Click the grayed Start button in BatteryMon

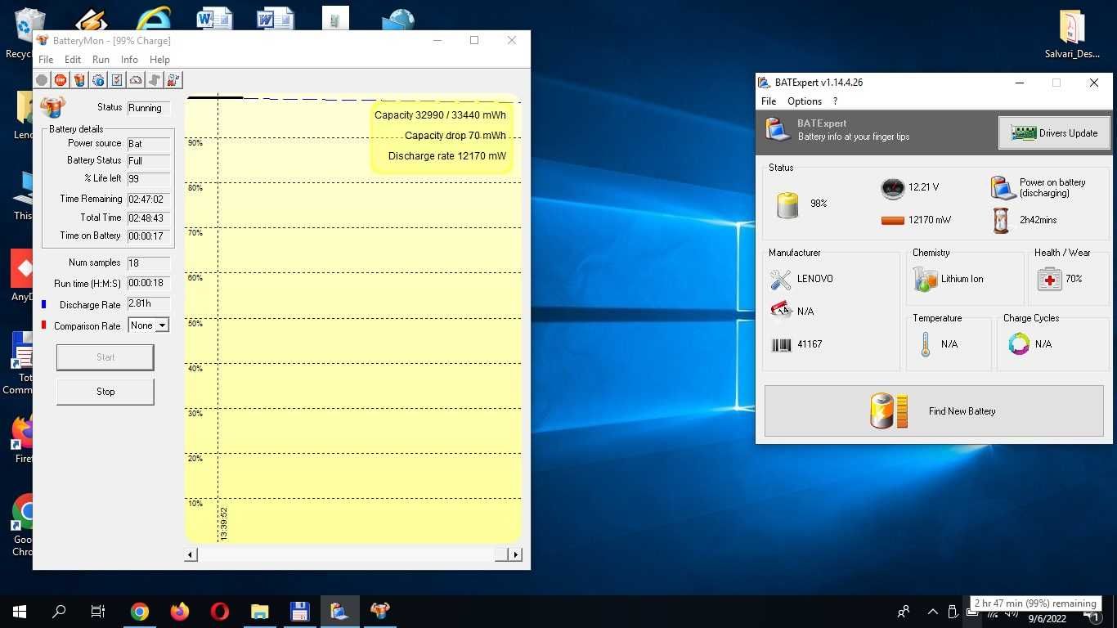[x=105, y=357]
